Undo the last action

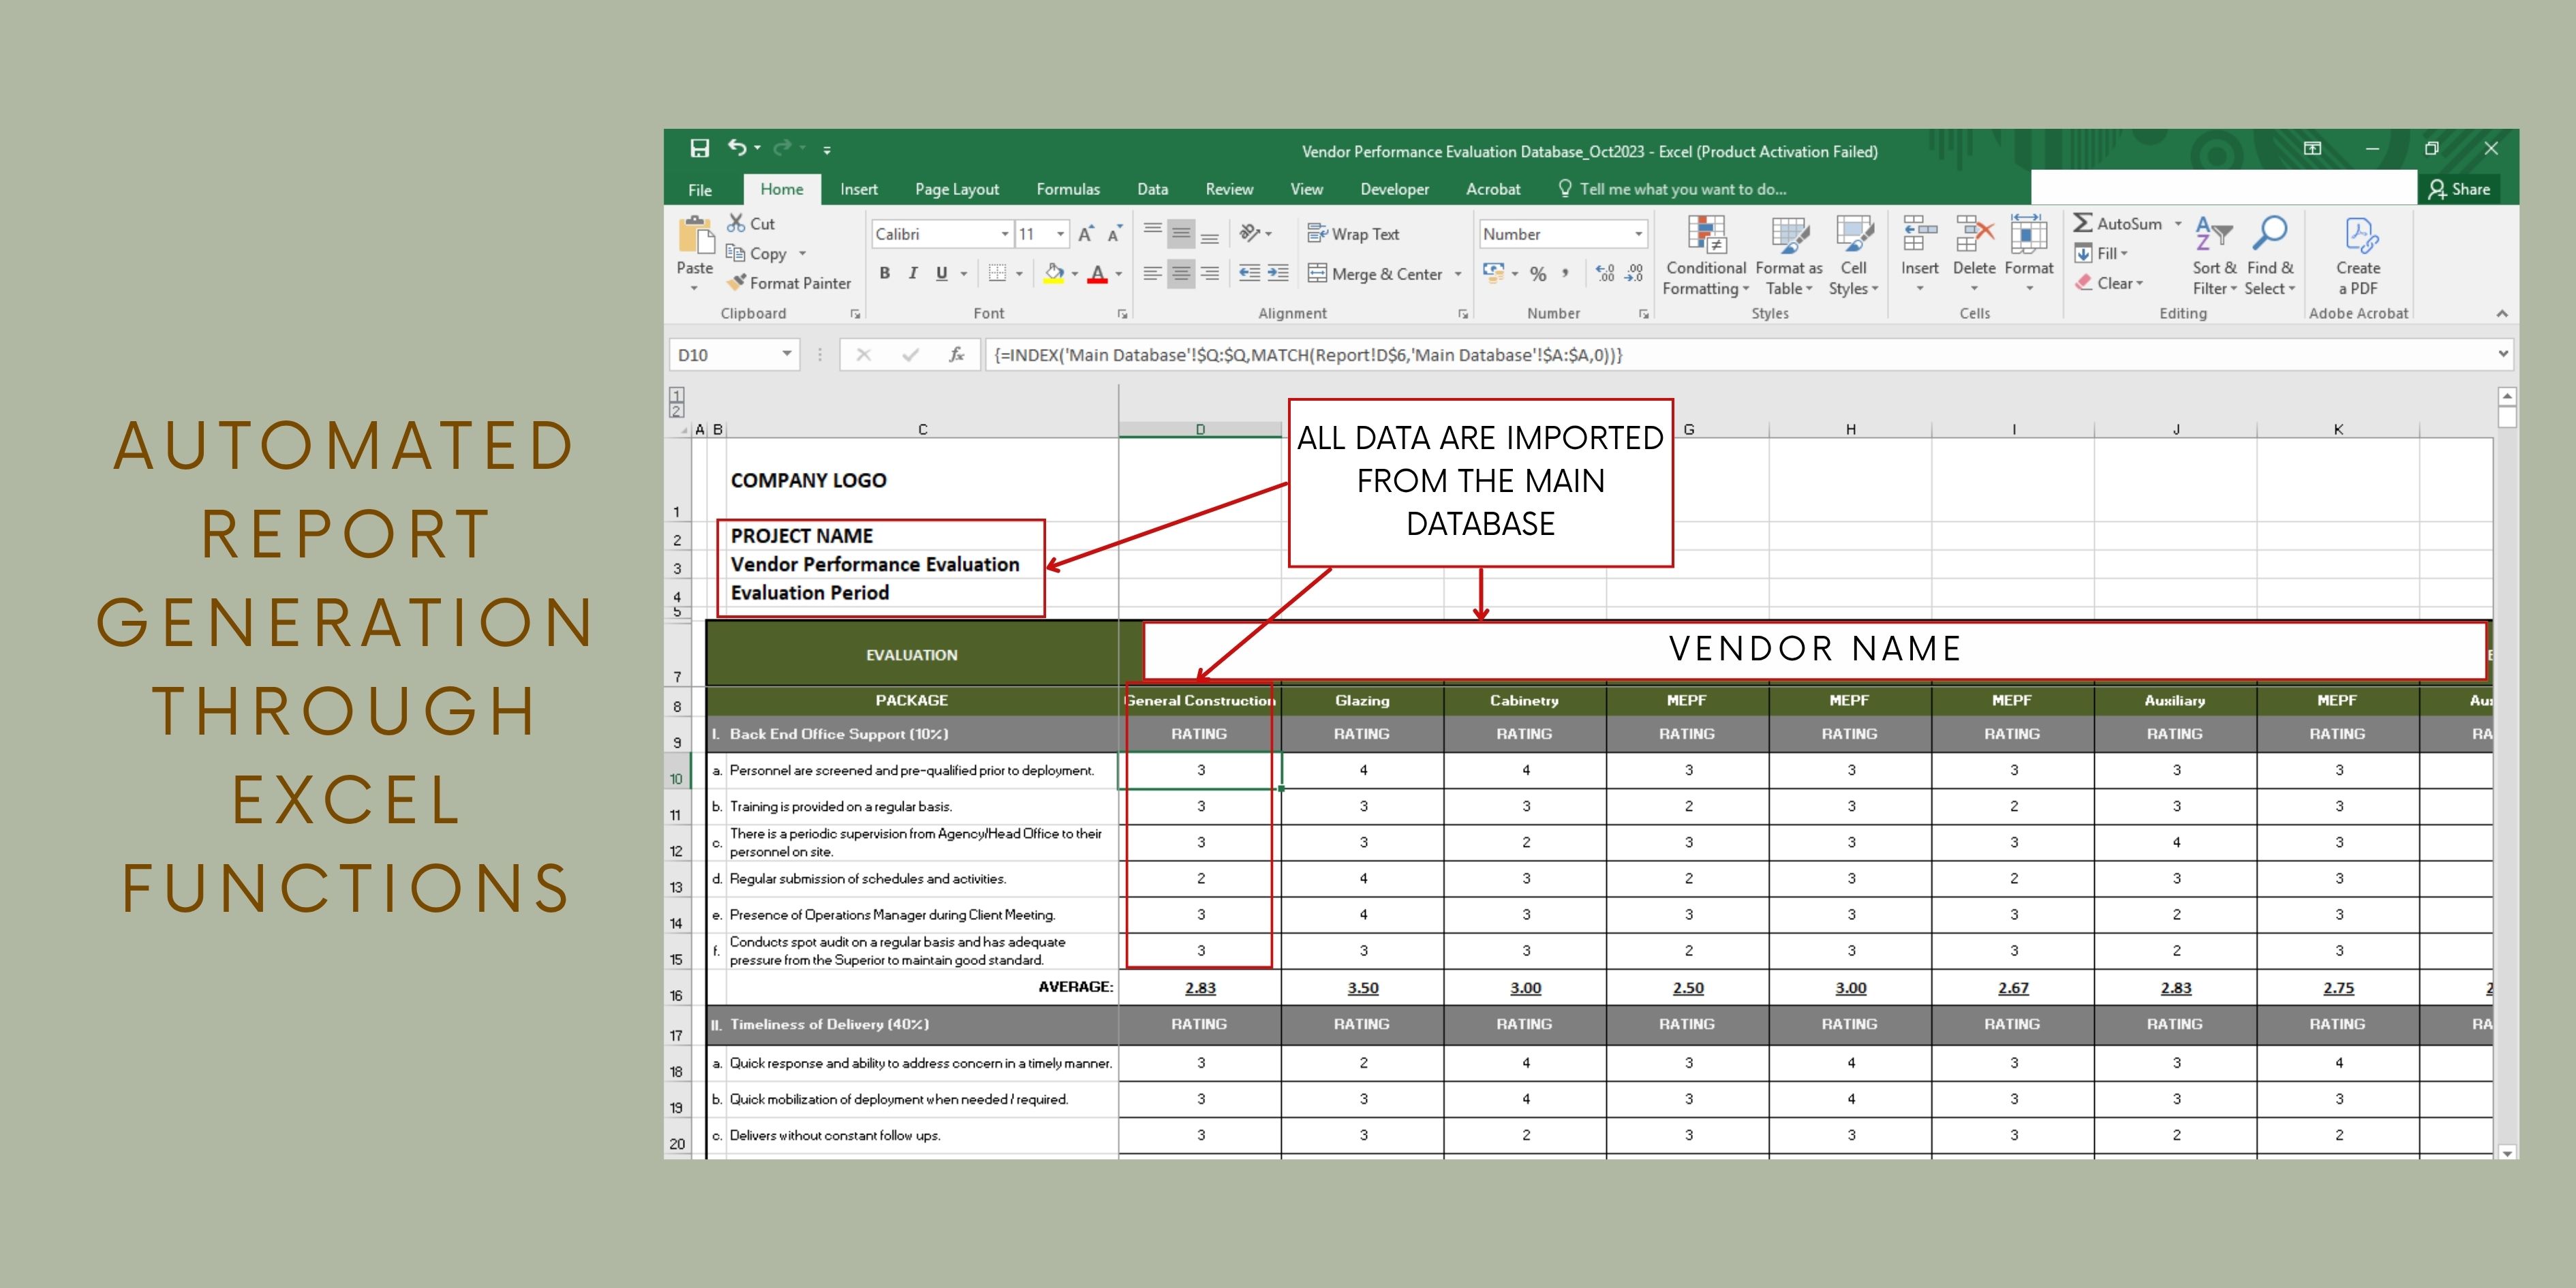pos(736,148)
